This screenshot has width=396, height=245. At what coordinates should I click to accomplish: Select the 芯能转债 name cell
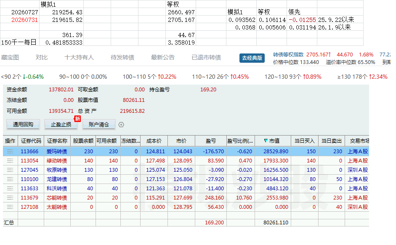point(57,198)
